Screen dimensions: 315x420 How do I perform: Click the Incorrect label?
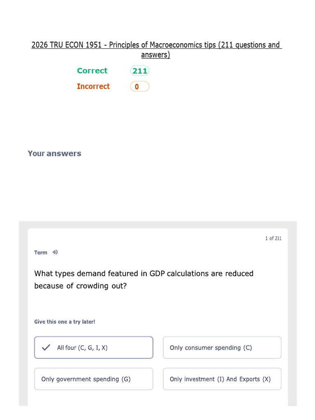point(93,87)
